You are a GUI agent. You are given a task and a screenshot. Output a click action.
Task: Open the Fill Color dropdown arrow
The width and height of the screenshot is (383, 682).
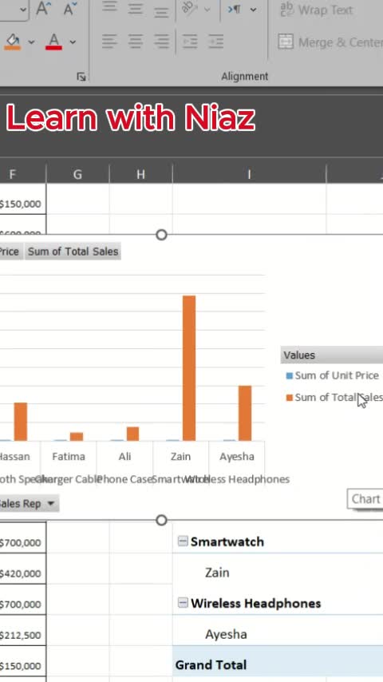(31, 42)
